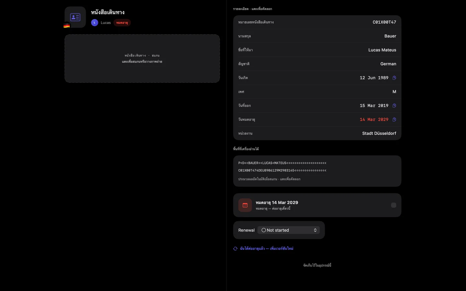Copy passport number C01X00T47
This screenshot has width=466, height=291.
317,22
